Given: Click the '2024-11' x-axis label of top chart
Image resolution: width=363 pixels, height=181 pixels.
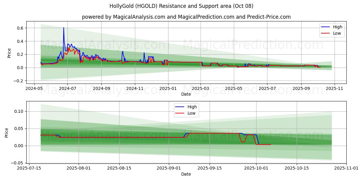Looking at the screenshot, I should (135, 89).
